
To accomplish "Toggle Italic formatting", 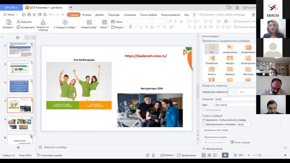I will 136,27.
